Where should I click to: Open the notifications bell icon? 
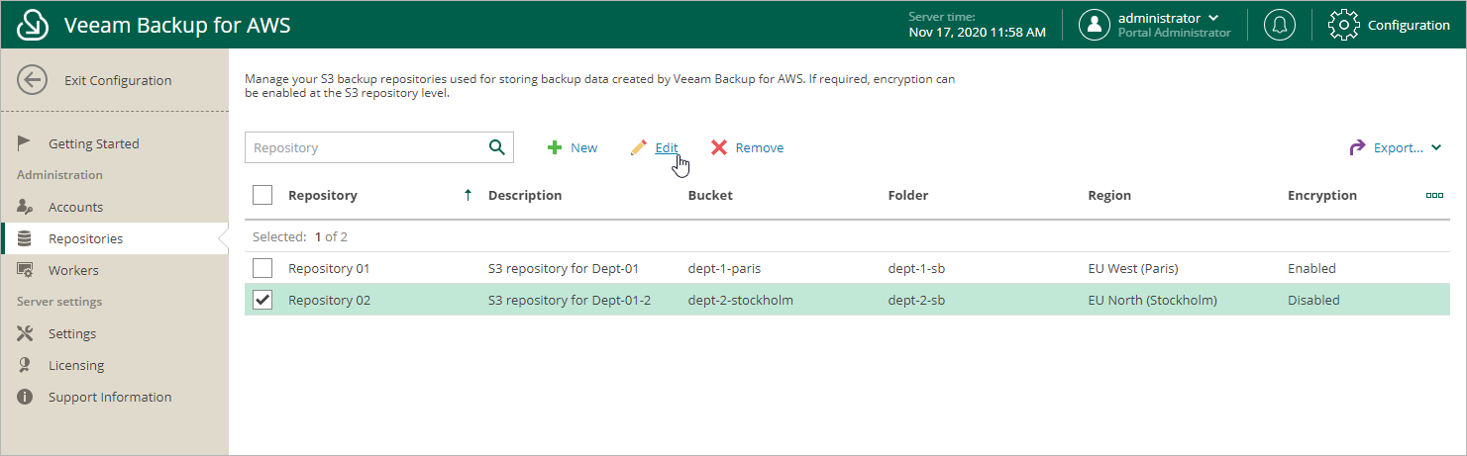(1280, 25)
